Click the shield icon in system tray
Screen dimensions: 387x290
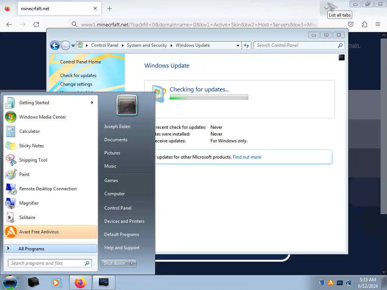point(321,282)
